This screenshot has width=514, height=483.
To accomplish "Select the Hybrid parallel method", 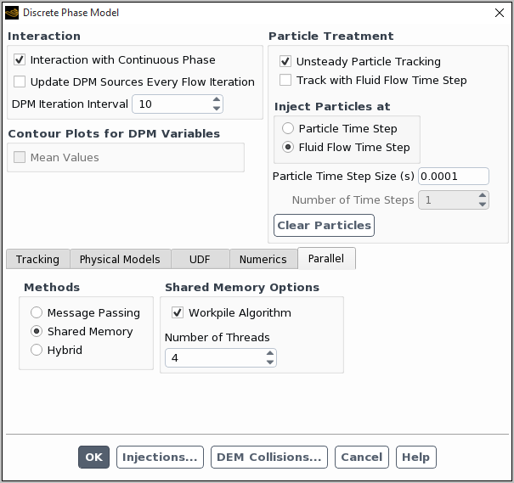I will [37, 350].
